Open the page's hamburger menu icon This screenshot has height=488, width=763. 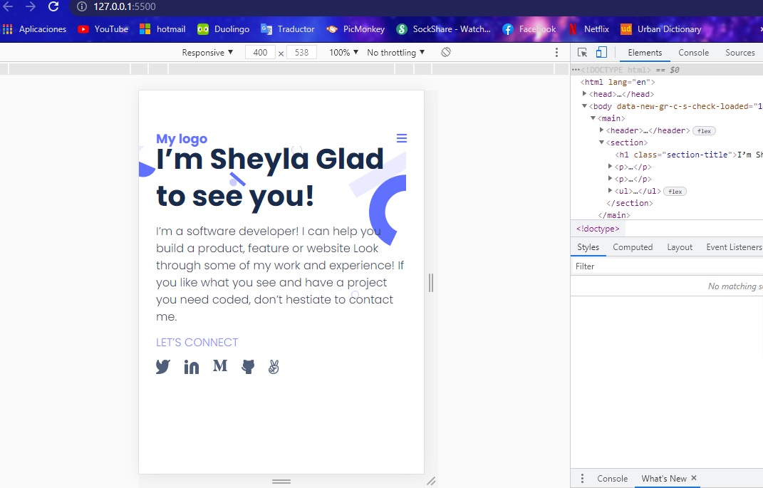[x=402, y=137]
